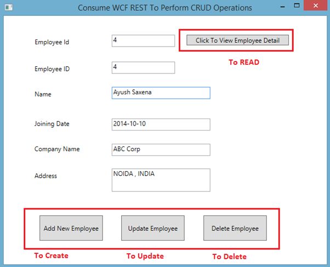
Task: Focus the Joining Date field
Action: [x=161, y=124]
